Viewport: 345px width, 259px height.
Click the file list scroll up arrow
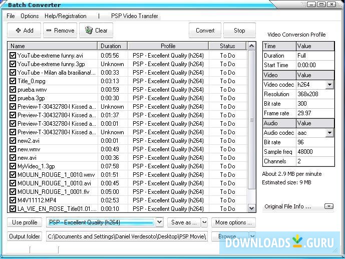coord(251,46)
